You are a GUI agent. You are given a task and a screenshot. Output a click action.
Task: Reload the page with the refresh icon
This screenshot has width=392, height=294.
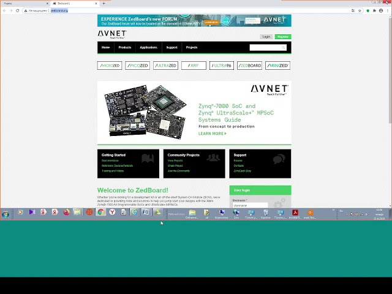pyautogui.click(x=18, y=10)
